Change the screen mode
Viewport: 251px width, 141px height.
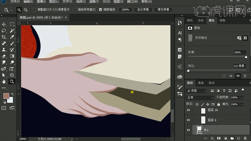coord(12,108)
